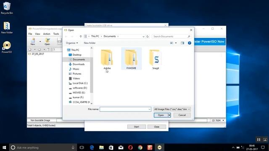Cancel the Open dialog

182,115
